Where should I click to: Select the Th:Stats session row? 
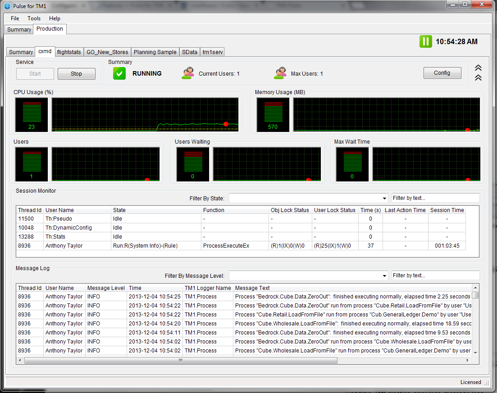coord(241,236)
